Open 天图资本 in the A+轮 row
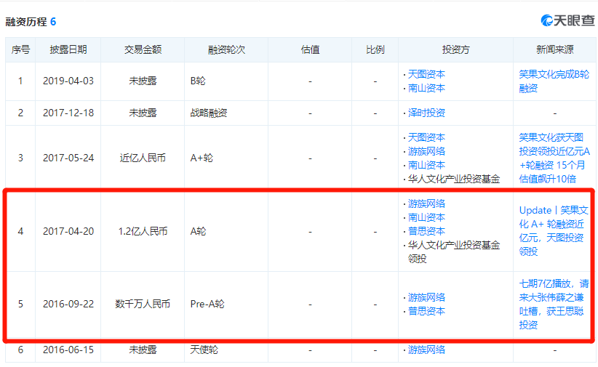Screen dimensions: 598x367 [426, 137]
